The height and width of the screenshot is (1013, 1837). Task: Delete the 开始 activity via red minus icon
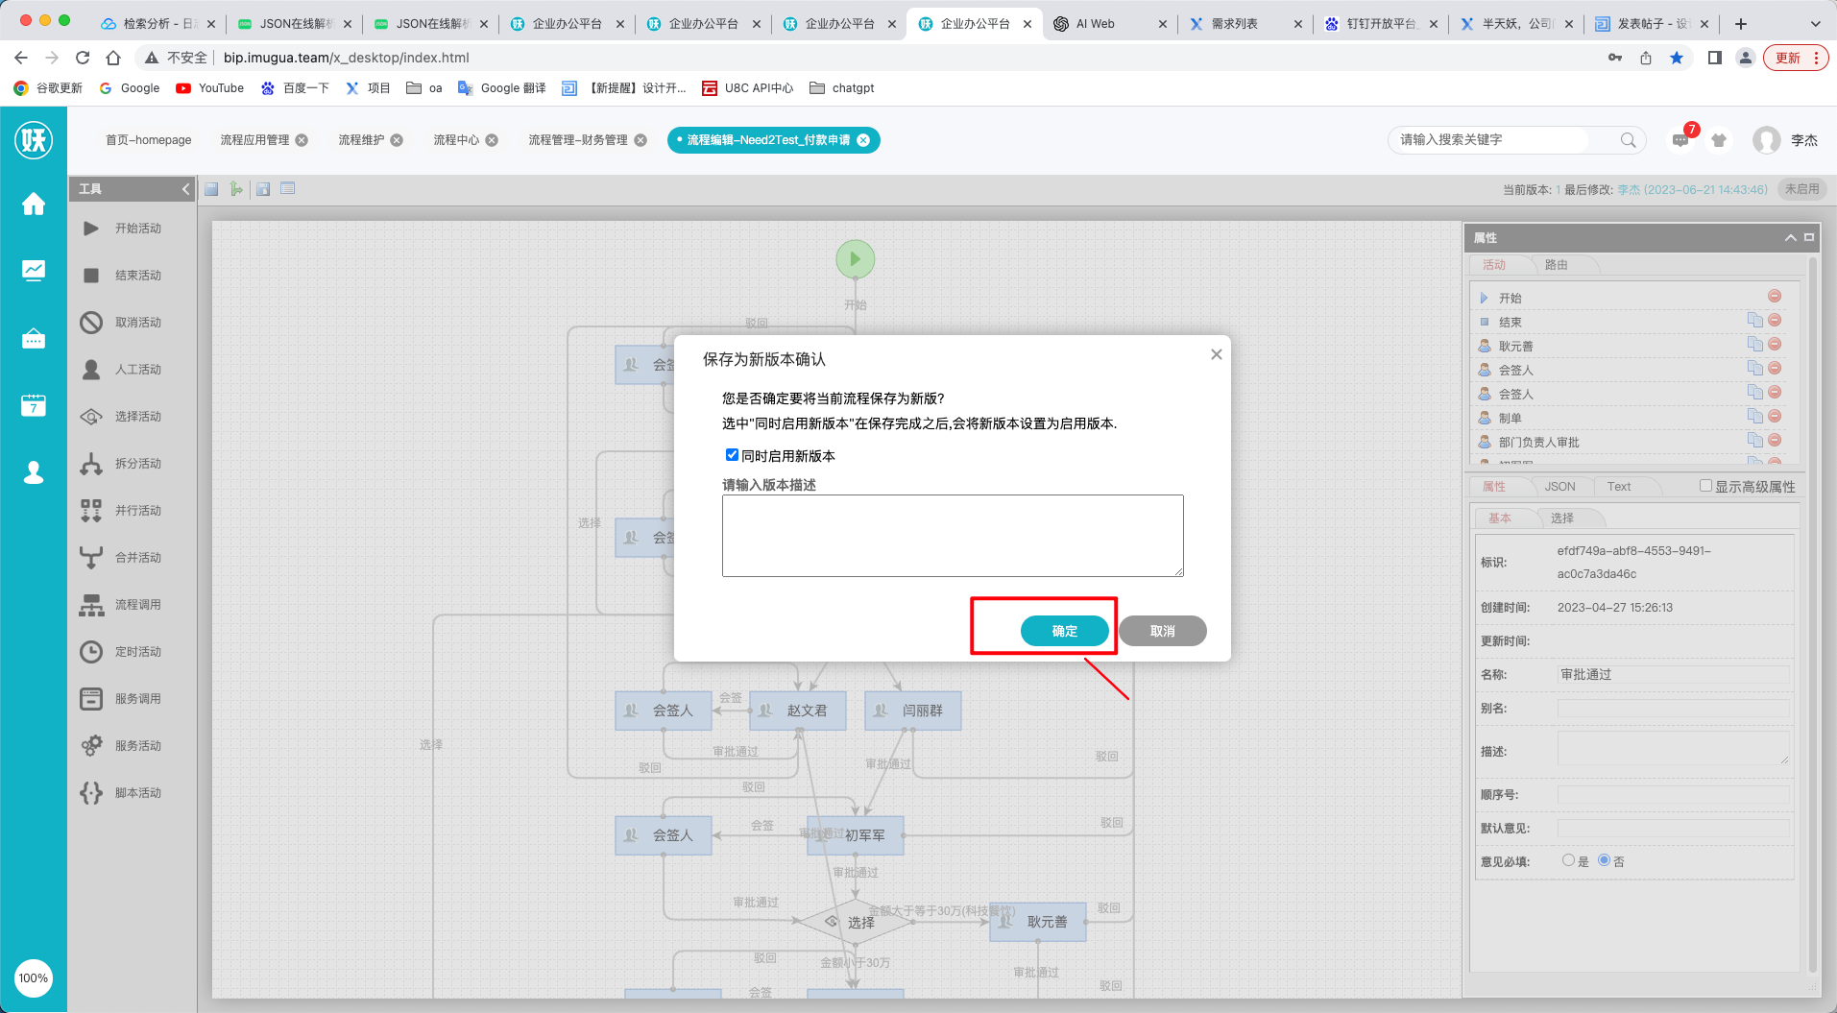point(1775,297)
